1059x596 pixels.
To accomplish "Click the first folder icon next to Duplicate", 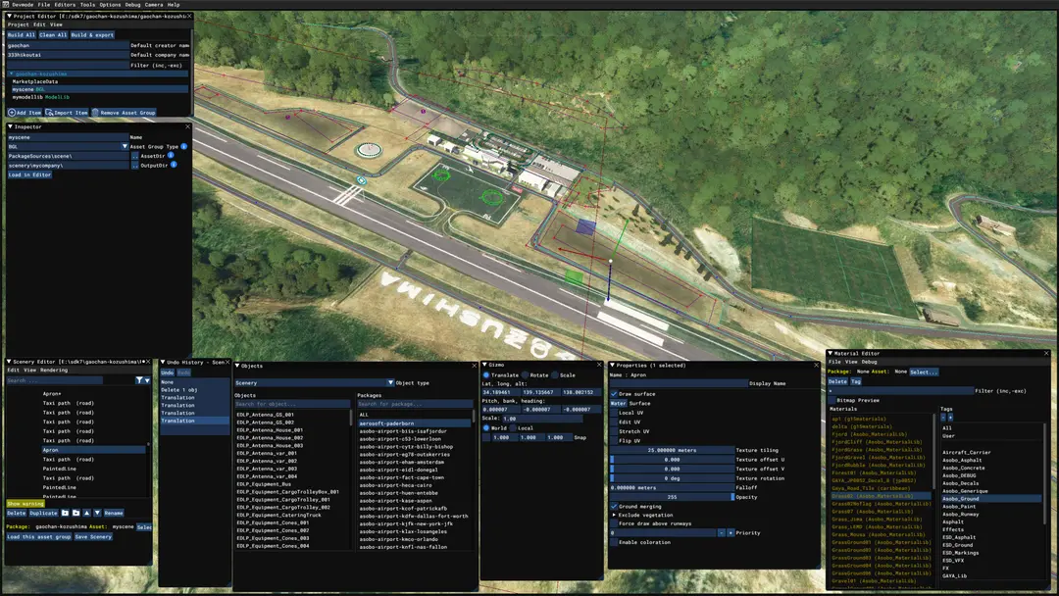I will click(66, 513).
